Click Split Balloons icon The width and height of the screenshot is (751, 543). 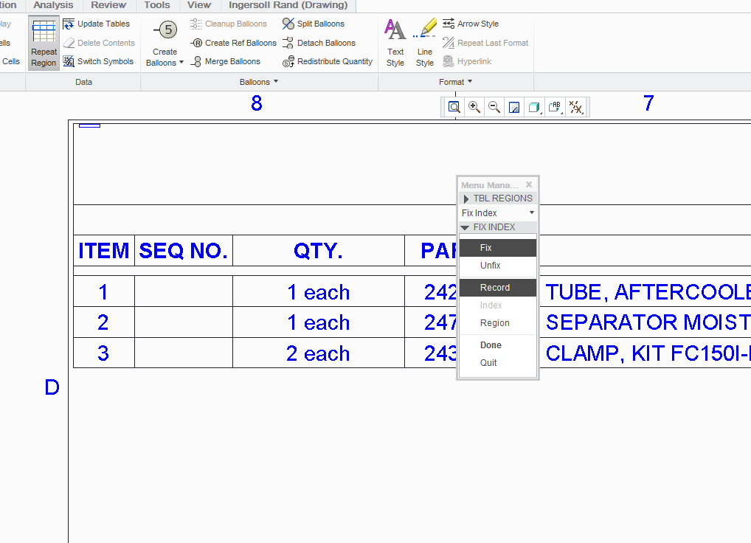288,24
